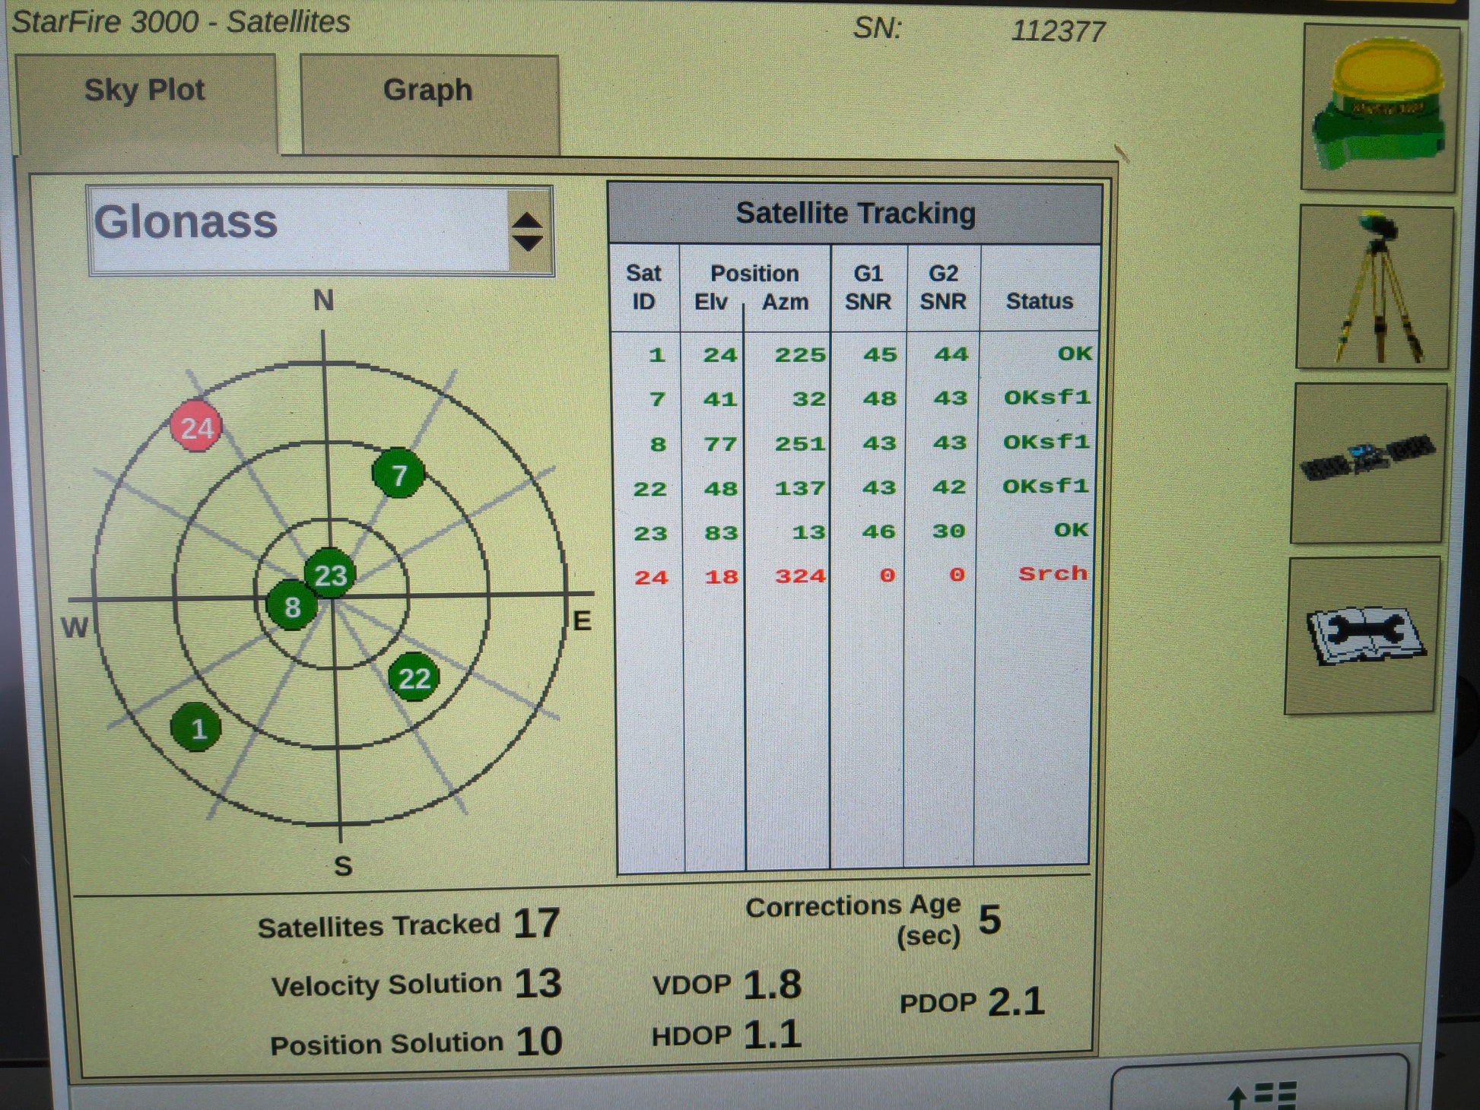The width and height of the screenshot is (1480, 1110).
Task: Click azimuth value 324 for satellite 24
Action: click(800, 576)
